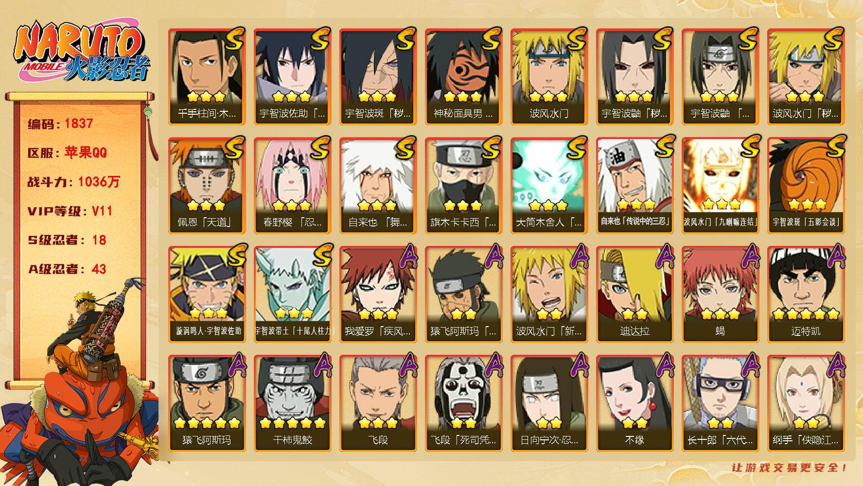
Task: Open the 千手柱间 S-rank card
Action: [x=207, y=76]
